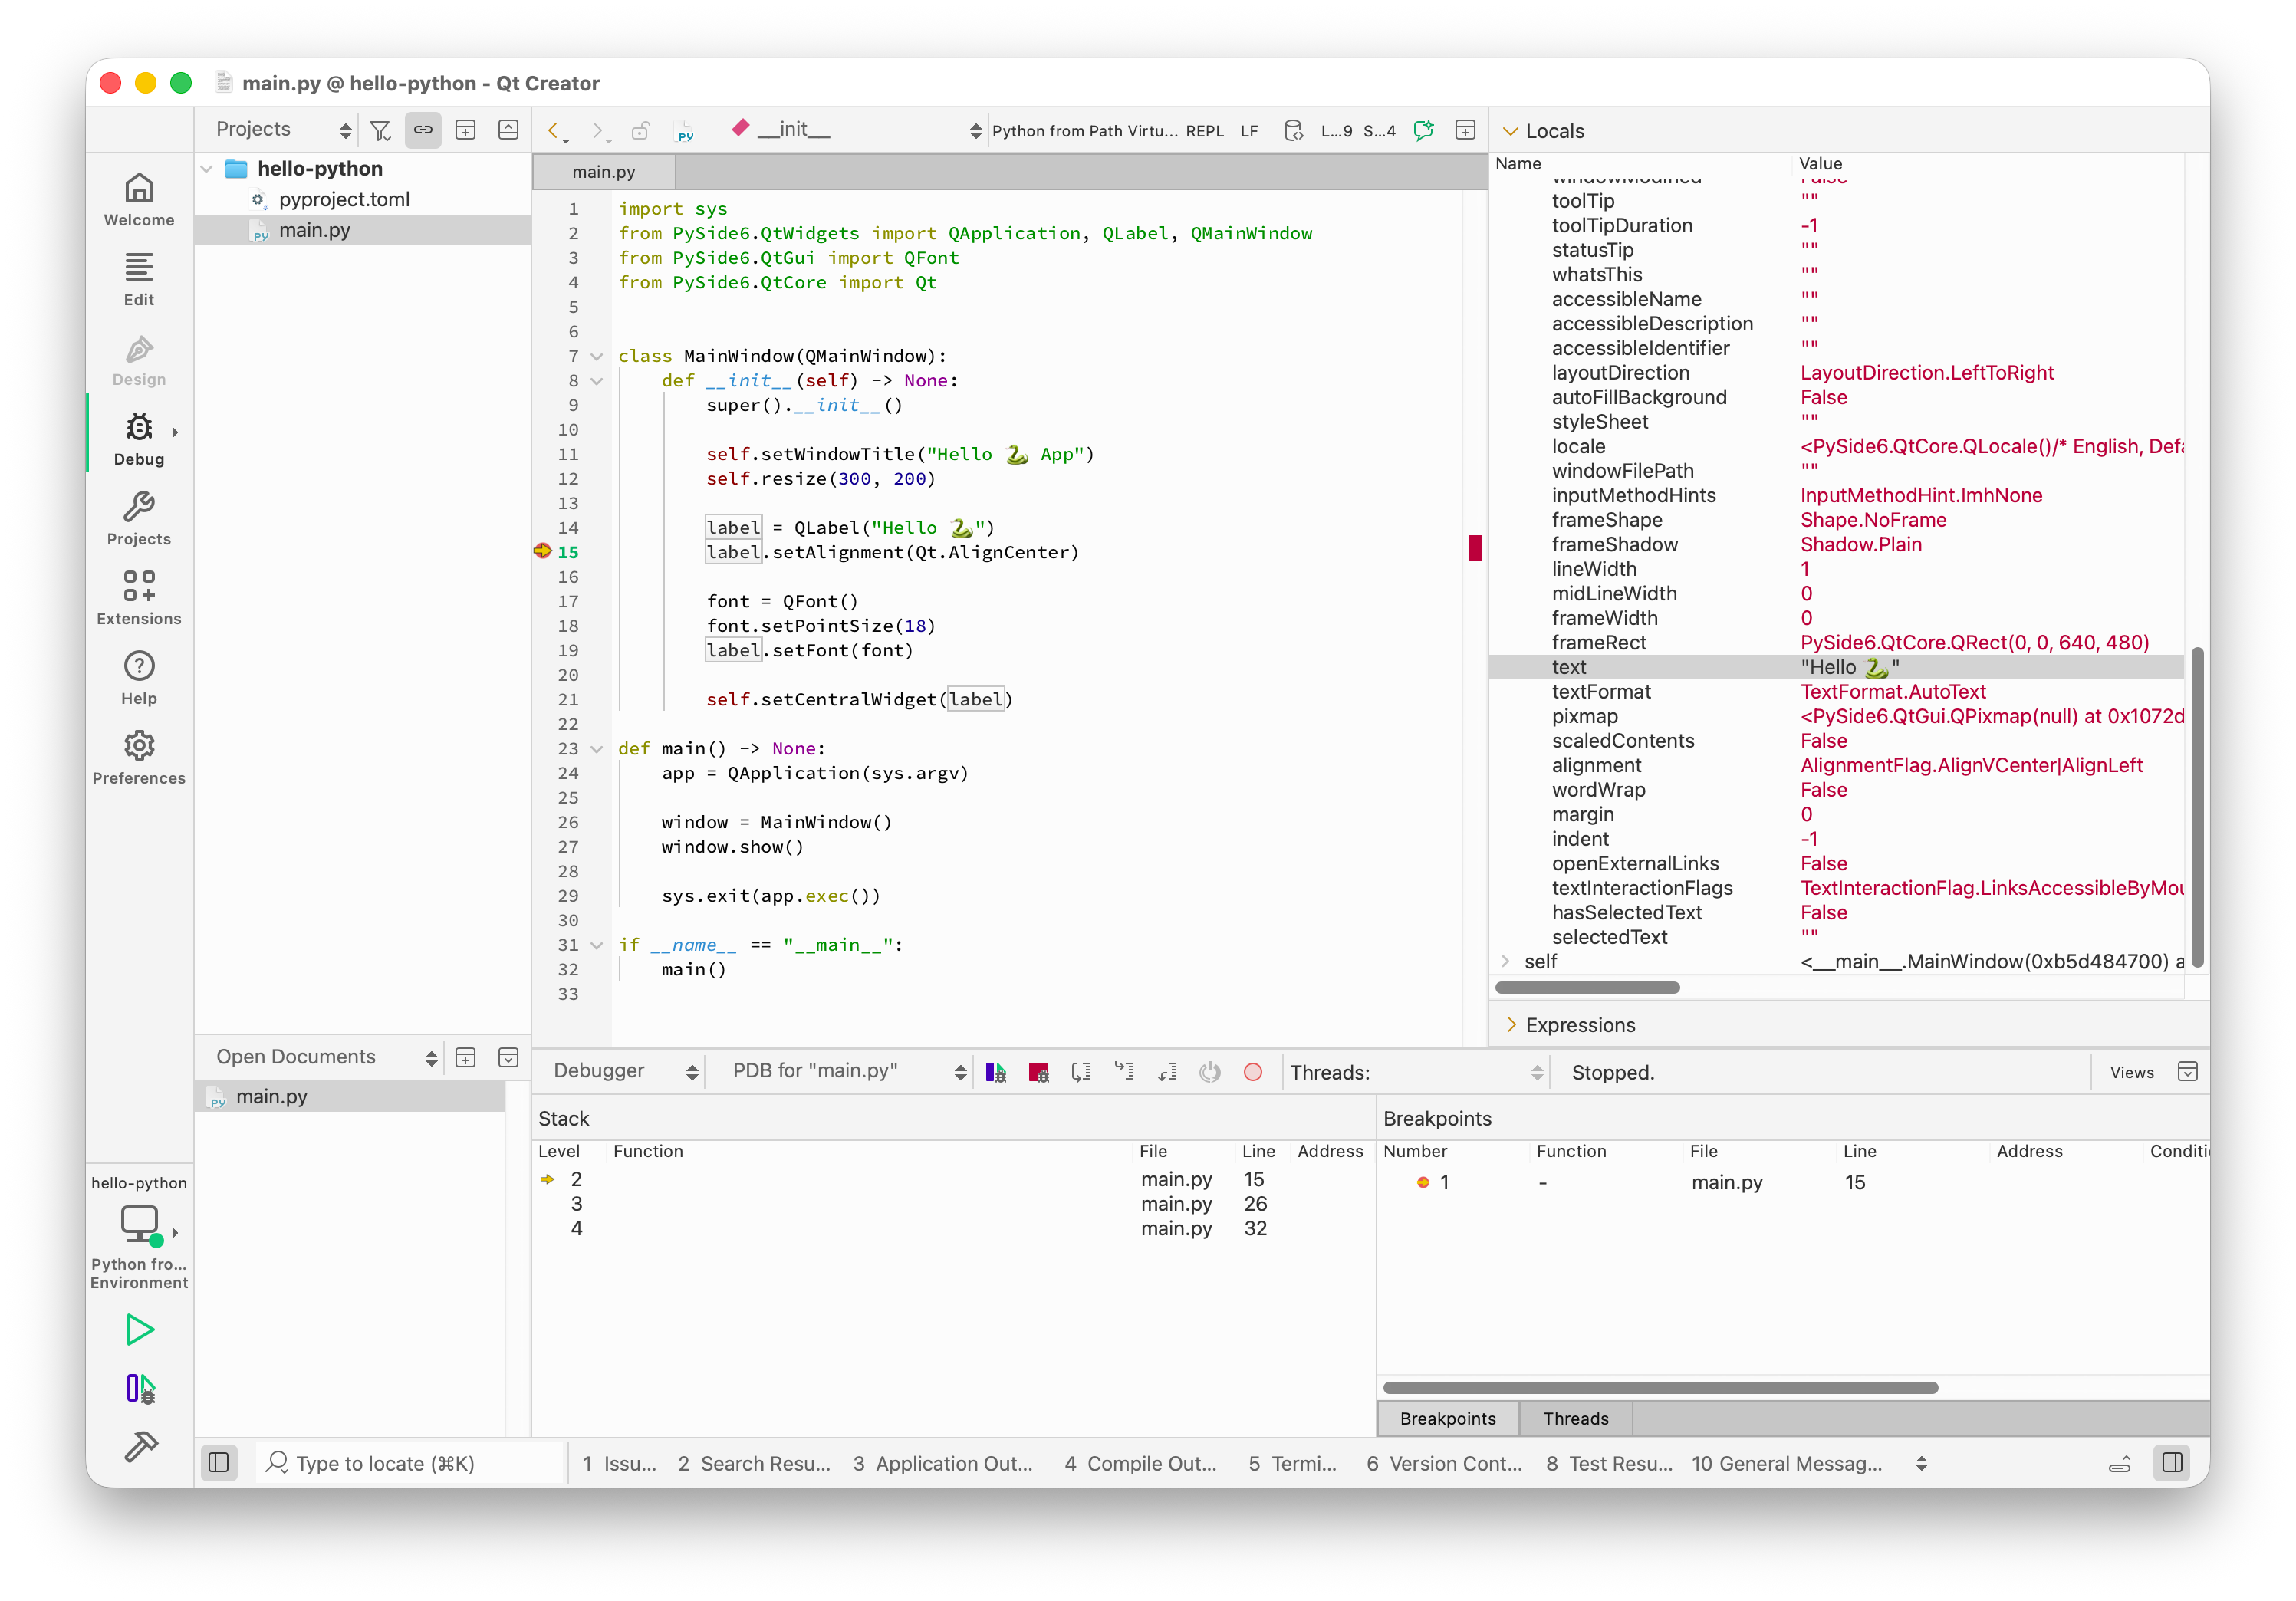Collapse the Locals section
2296x1601 pixels.
click(x=1511, y=131)
